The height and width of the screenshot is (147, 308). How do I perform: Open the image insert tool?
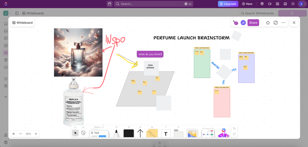pyautogui.click(x=192, y=133)
